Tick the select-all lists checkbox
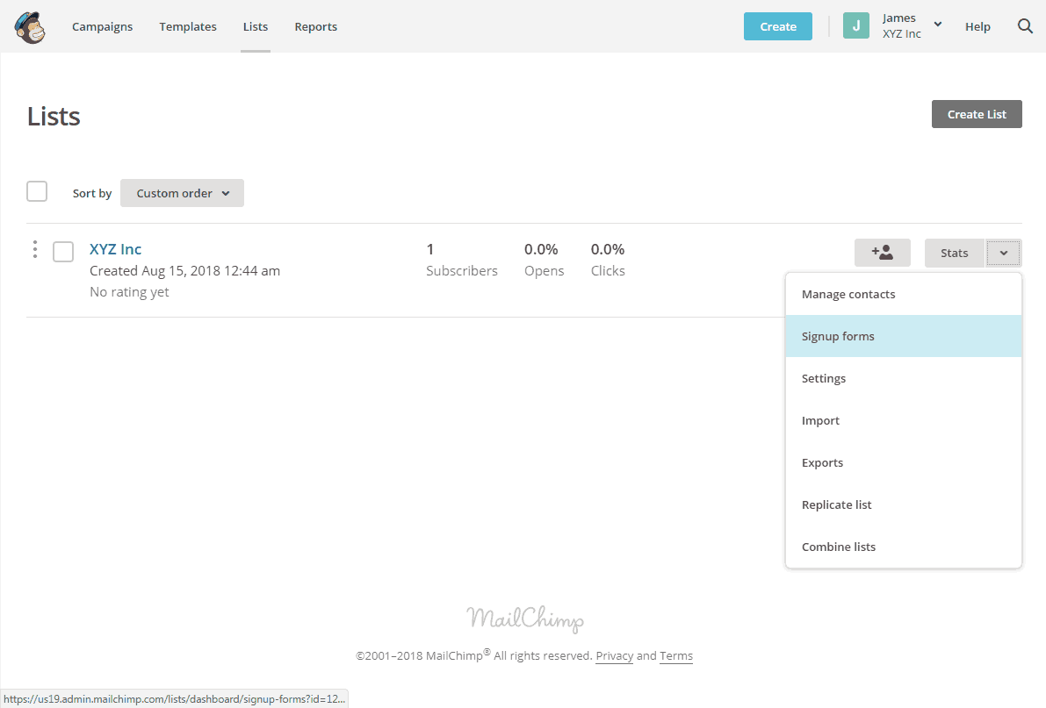1046x708 pixels. pyautogui.click(x=37, y=191)
